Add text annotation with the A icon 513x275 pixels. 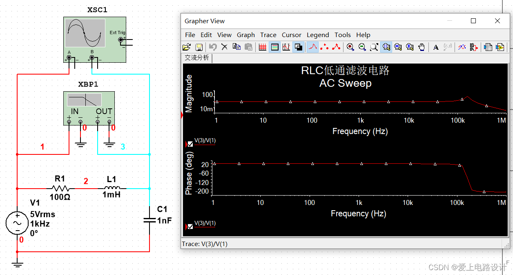pos(436,47)
